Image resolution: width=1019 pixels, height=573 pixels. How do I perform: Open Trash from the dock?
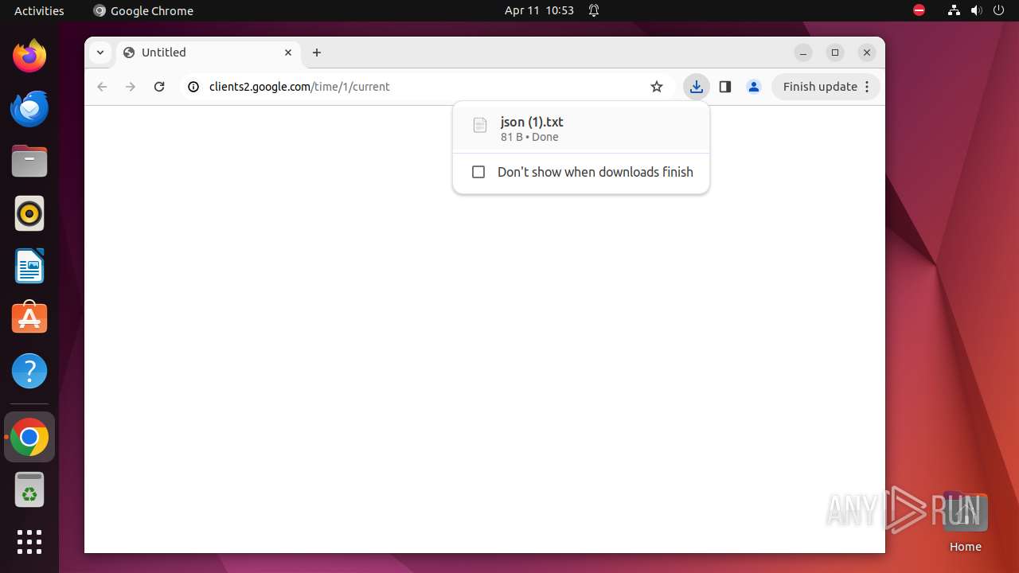tap(29, 490)
